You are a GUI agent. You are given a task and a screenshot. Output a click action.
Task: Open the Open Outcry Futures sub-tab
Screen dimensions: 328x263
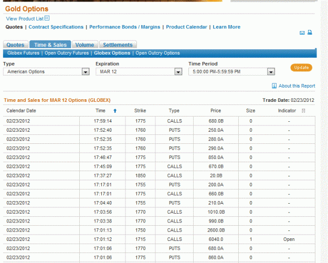(x=67, y=53)
